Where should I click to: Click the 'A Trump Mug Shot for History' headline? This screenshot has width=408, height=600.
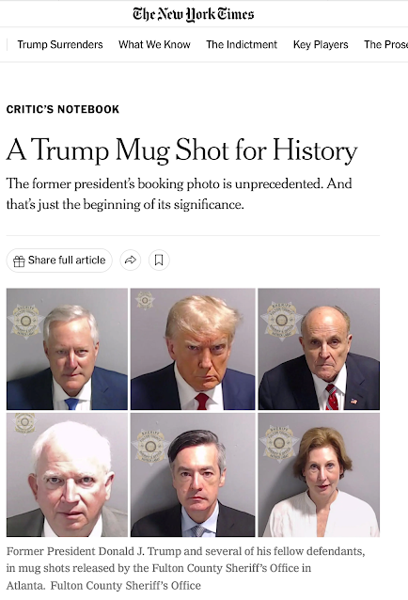[182, 150]
